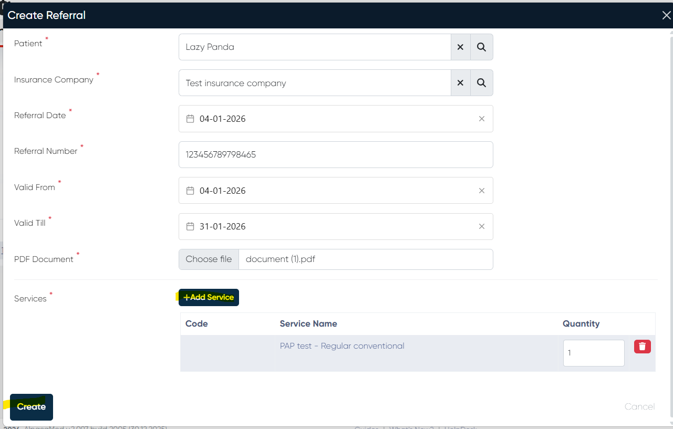The image size is (673, 429).
Task: Clear the Valid From date
Action: pyautogui.click(x=481, y=191)
